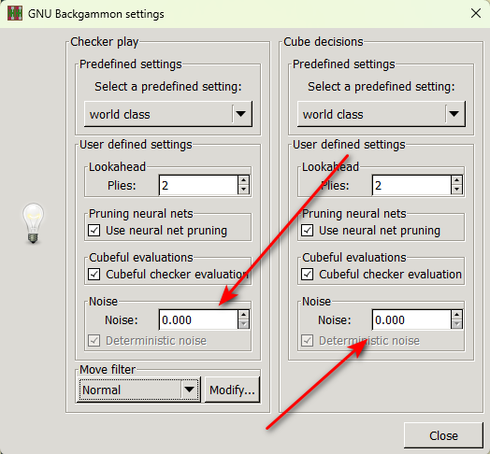This screenshot has width=490, height=454.
Task: Increase Checker play Plies with up arrow
Action: 243,180
